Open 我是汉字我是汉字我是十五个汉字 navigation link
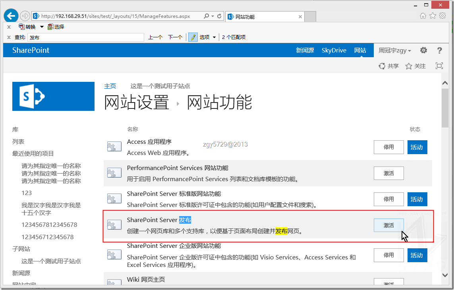The height and width of the screenshot is (290, 454). pos(51,209)
